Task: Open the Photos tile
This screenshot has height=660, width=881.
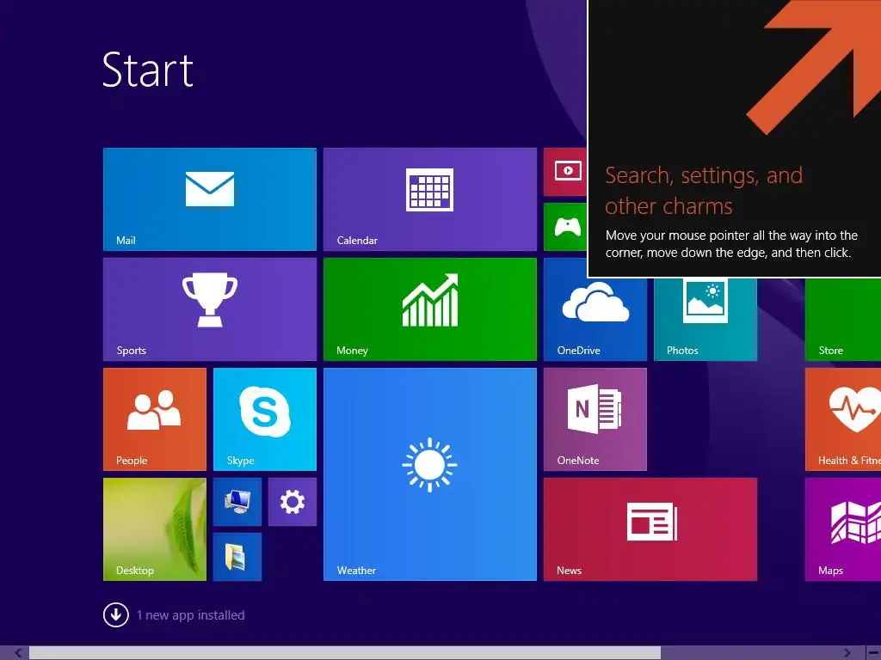Action: pos(705,319)
